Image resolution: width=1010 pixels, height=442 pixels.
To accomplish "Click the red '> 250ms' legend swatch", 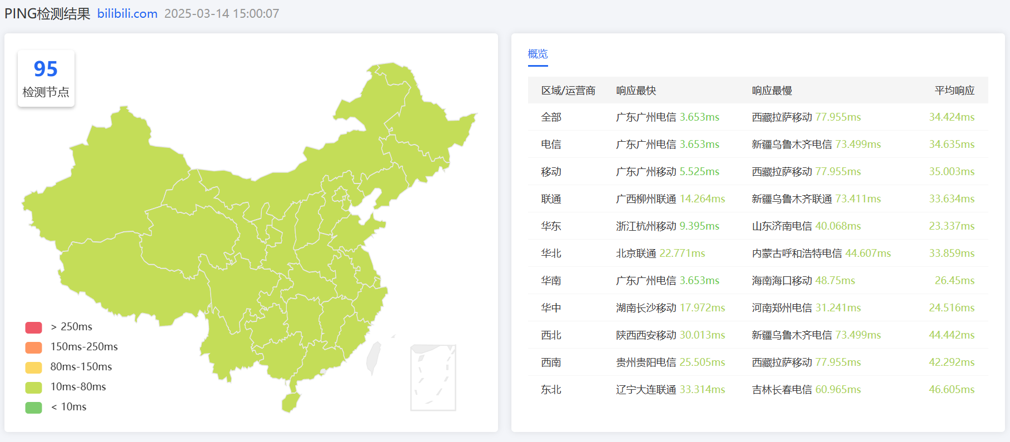I will pyautogui.click(x=33, y=327).
